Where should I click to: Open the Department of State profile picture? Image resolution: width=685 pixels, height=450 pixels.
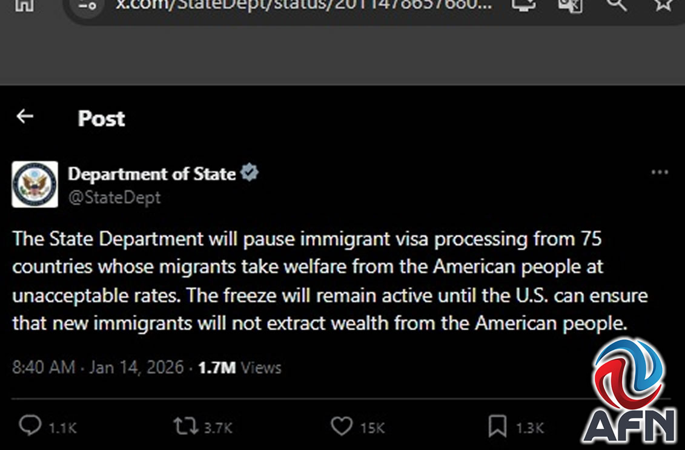click(x=35, y=184)
